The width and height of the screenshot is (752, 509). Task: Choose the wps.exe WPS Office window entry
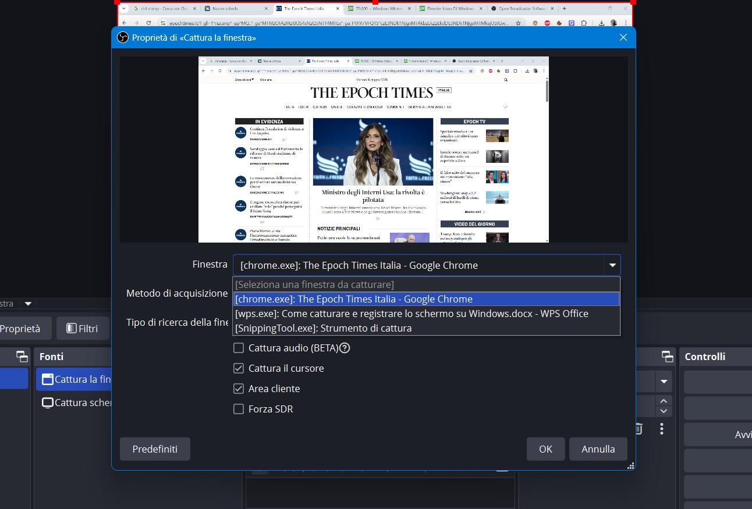(412, 314)
